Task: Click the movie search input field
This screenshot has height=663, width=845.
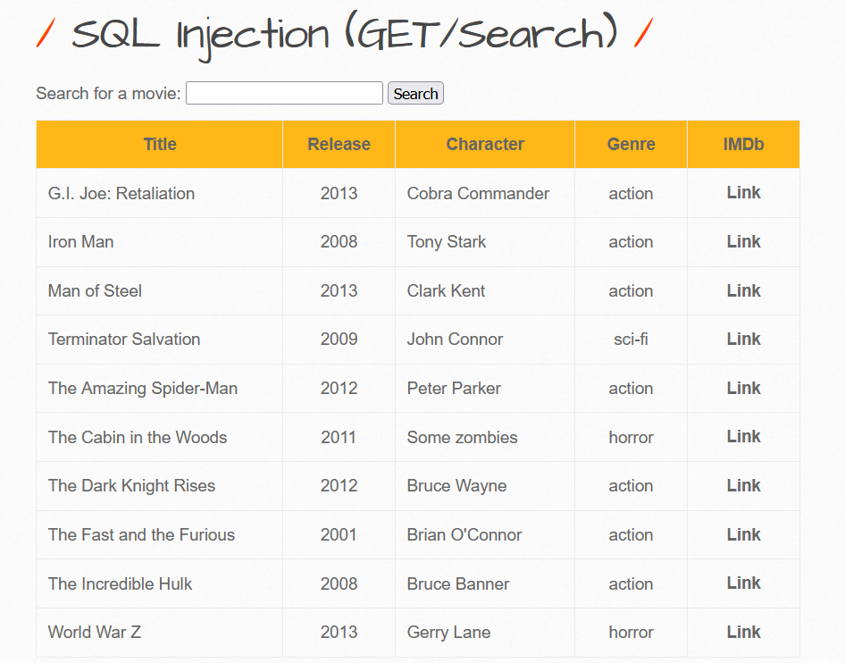Action: (x=284, y=93)
